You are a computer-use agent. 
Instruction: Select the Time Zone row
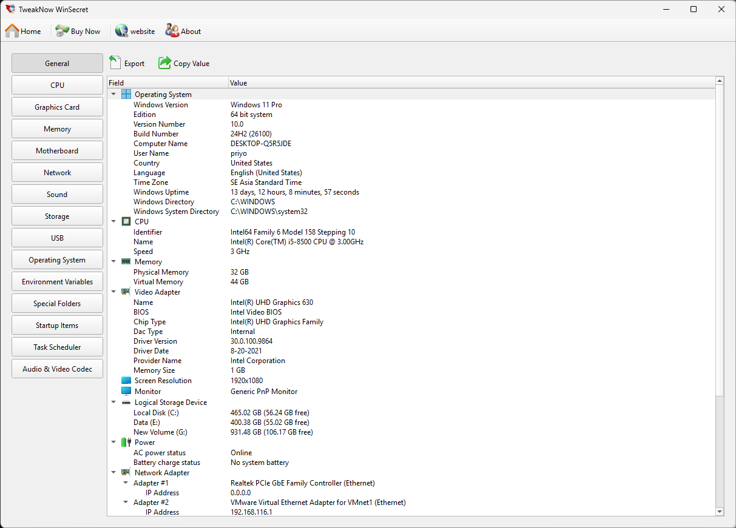pyautogui.click(x=411, y=182)
